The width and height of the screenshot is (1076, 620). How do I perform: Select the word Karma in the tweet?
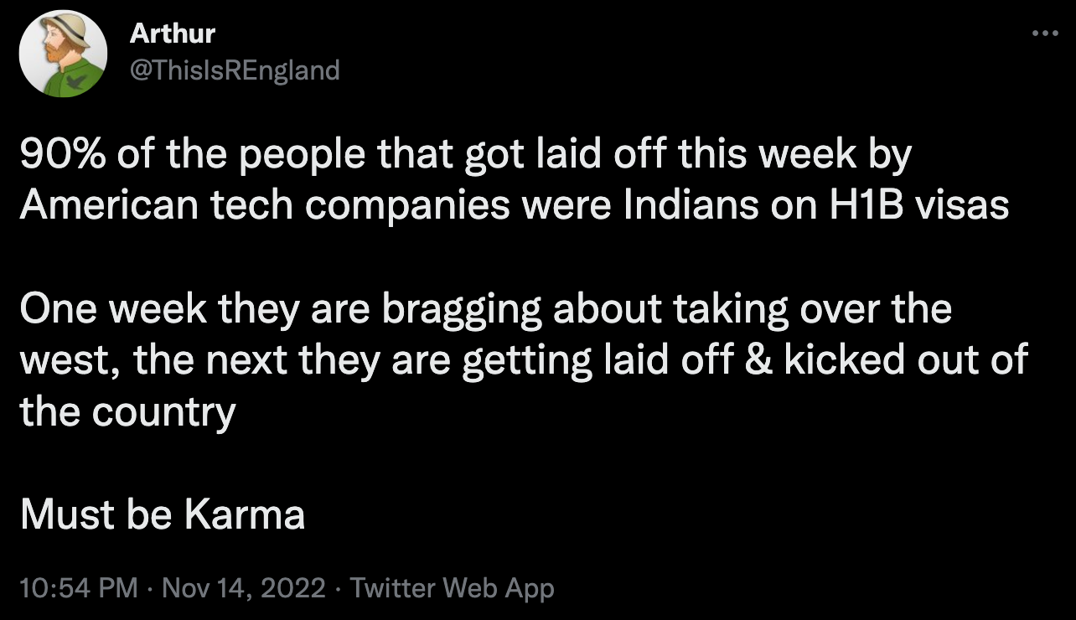pos(245,514)
